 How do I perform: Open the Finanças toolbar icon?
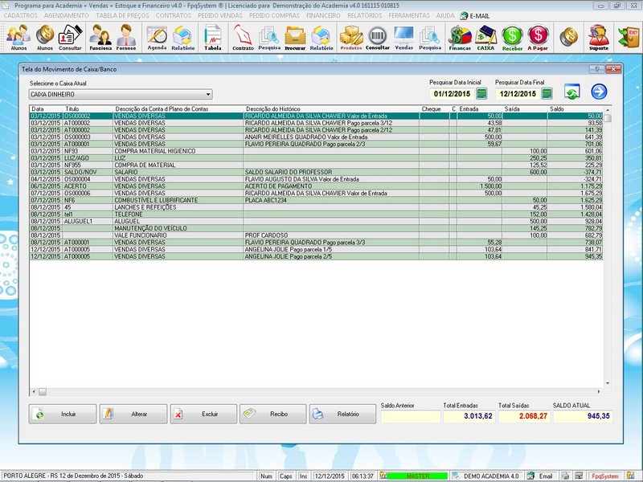pos(459,37)
